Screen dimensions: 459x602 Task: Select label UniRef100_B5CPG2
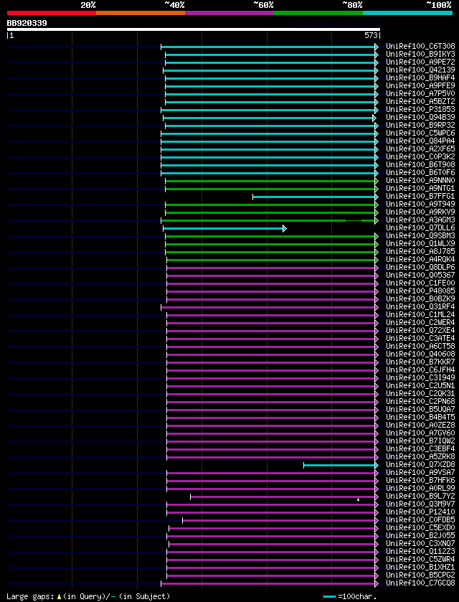tap(420, 575)
